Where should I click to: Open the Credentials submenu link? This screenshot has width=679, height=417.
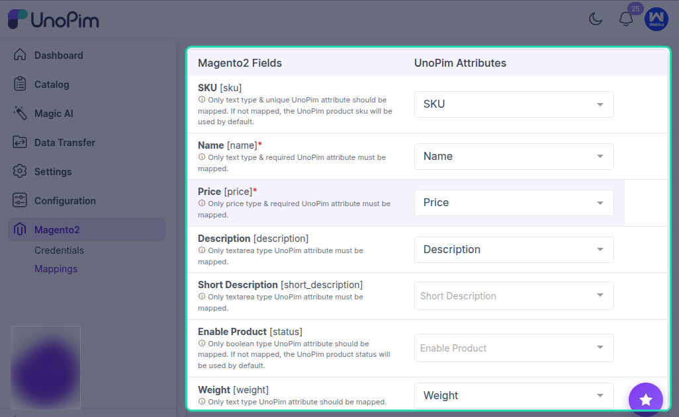[60, 250]
